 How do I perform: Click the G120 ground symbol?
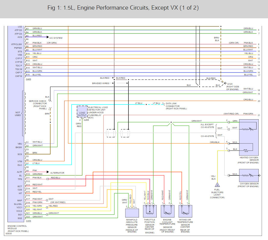225,83
